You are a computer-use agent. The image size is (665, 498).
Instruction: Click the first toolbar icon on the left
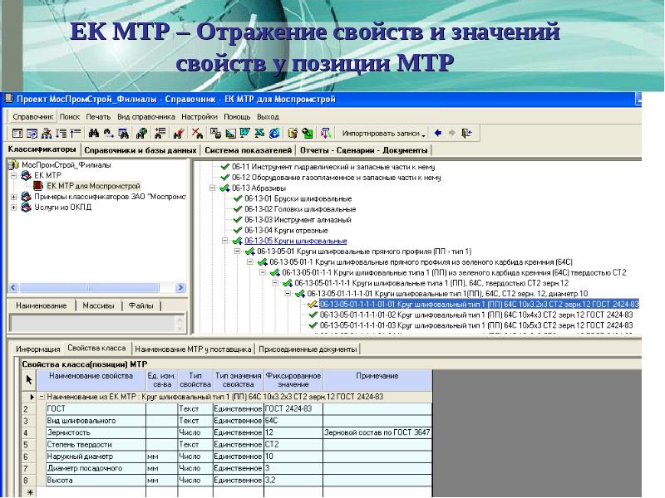tap(17, 133)
